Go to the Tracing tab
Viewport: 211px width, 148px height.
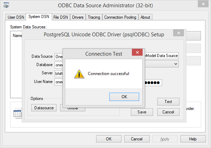click(94, 17)
